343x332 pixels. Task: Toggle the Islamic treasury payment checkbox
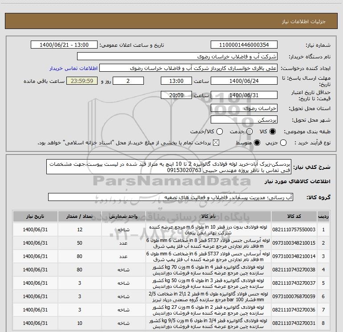216,143
